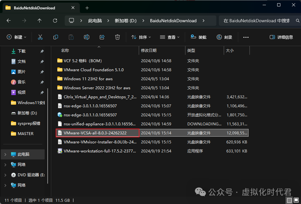This screenshot has height=204, width=301.
Task: Close the BaiduNetdiskDownload tab
Action: 73,8
